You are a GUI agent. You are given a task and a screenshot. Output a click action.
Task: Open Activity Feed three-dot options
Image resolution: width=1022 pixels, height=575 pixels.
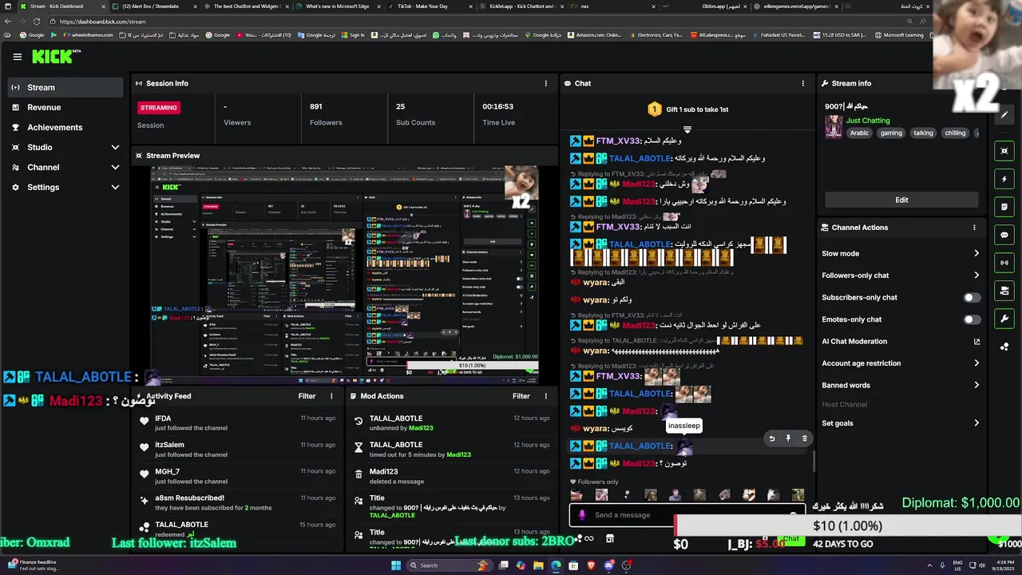coord(331,396)
